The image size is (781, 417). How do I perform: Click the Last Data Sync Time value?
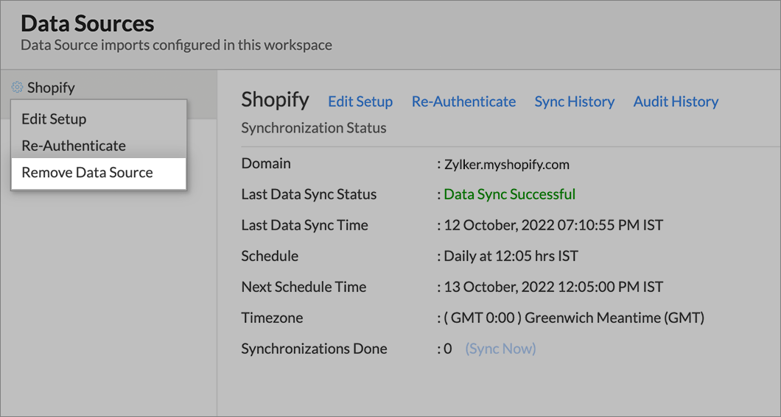[x=553, y=225]
